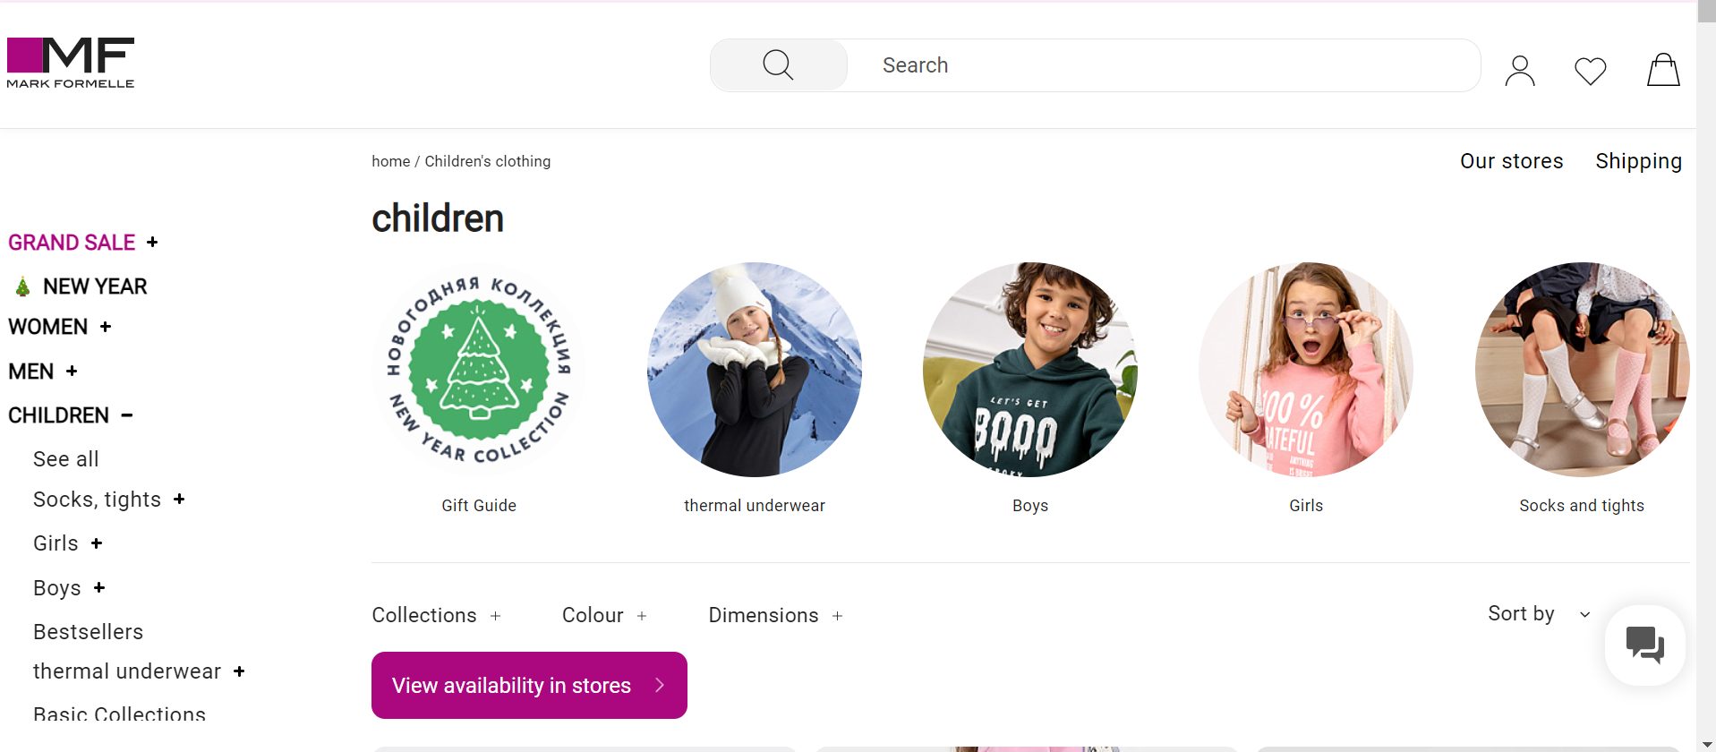
Task: Select the thermal underwear category image
Action: pyautogui.click(x=754, y=370)
